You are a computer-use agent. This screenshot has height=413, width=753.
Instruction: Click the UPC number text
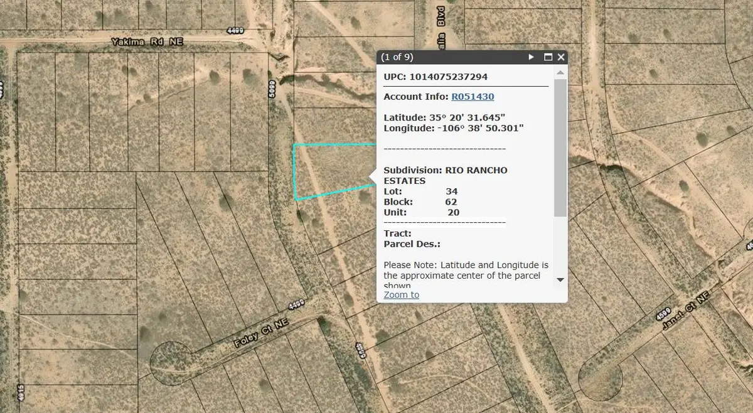pyautogui.click(x=437, y=76)
